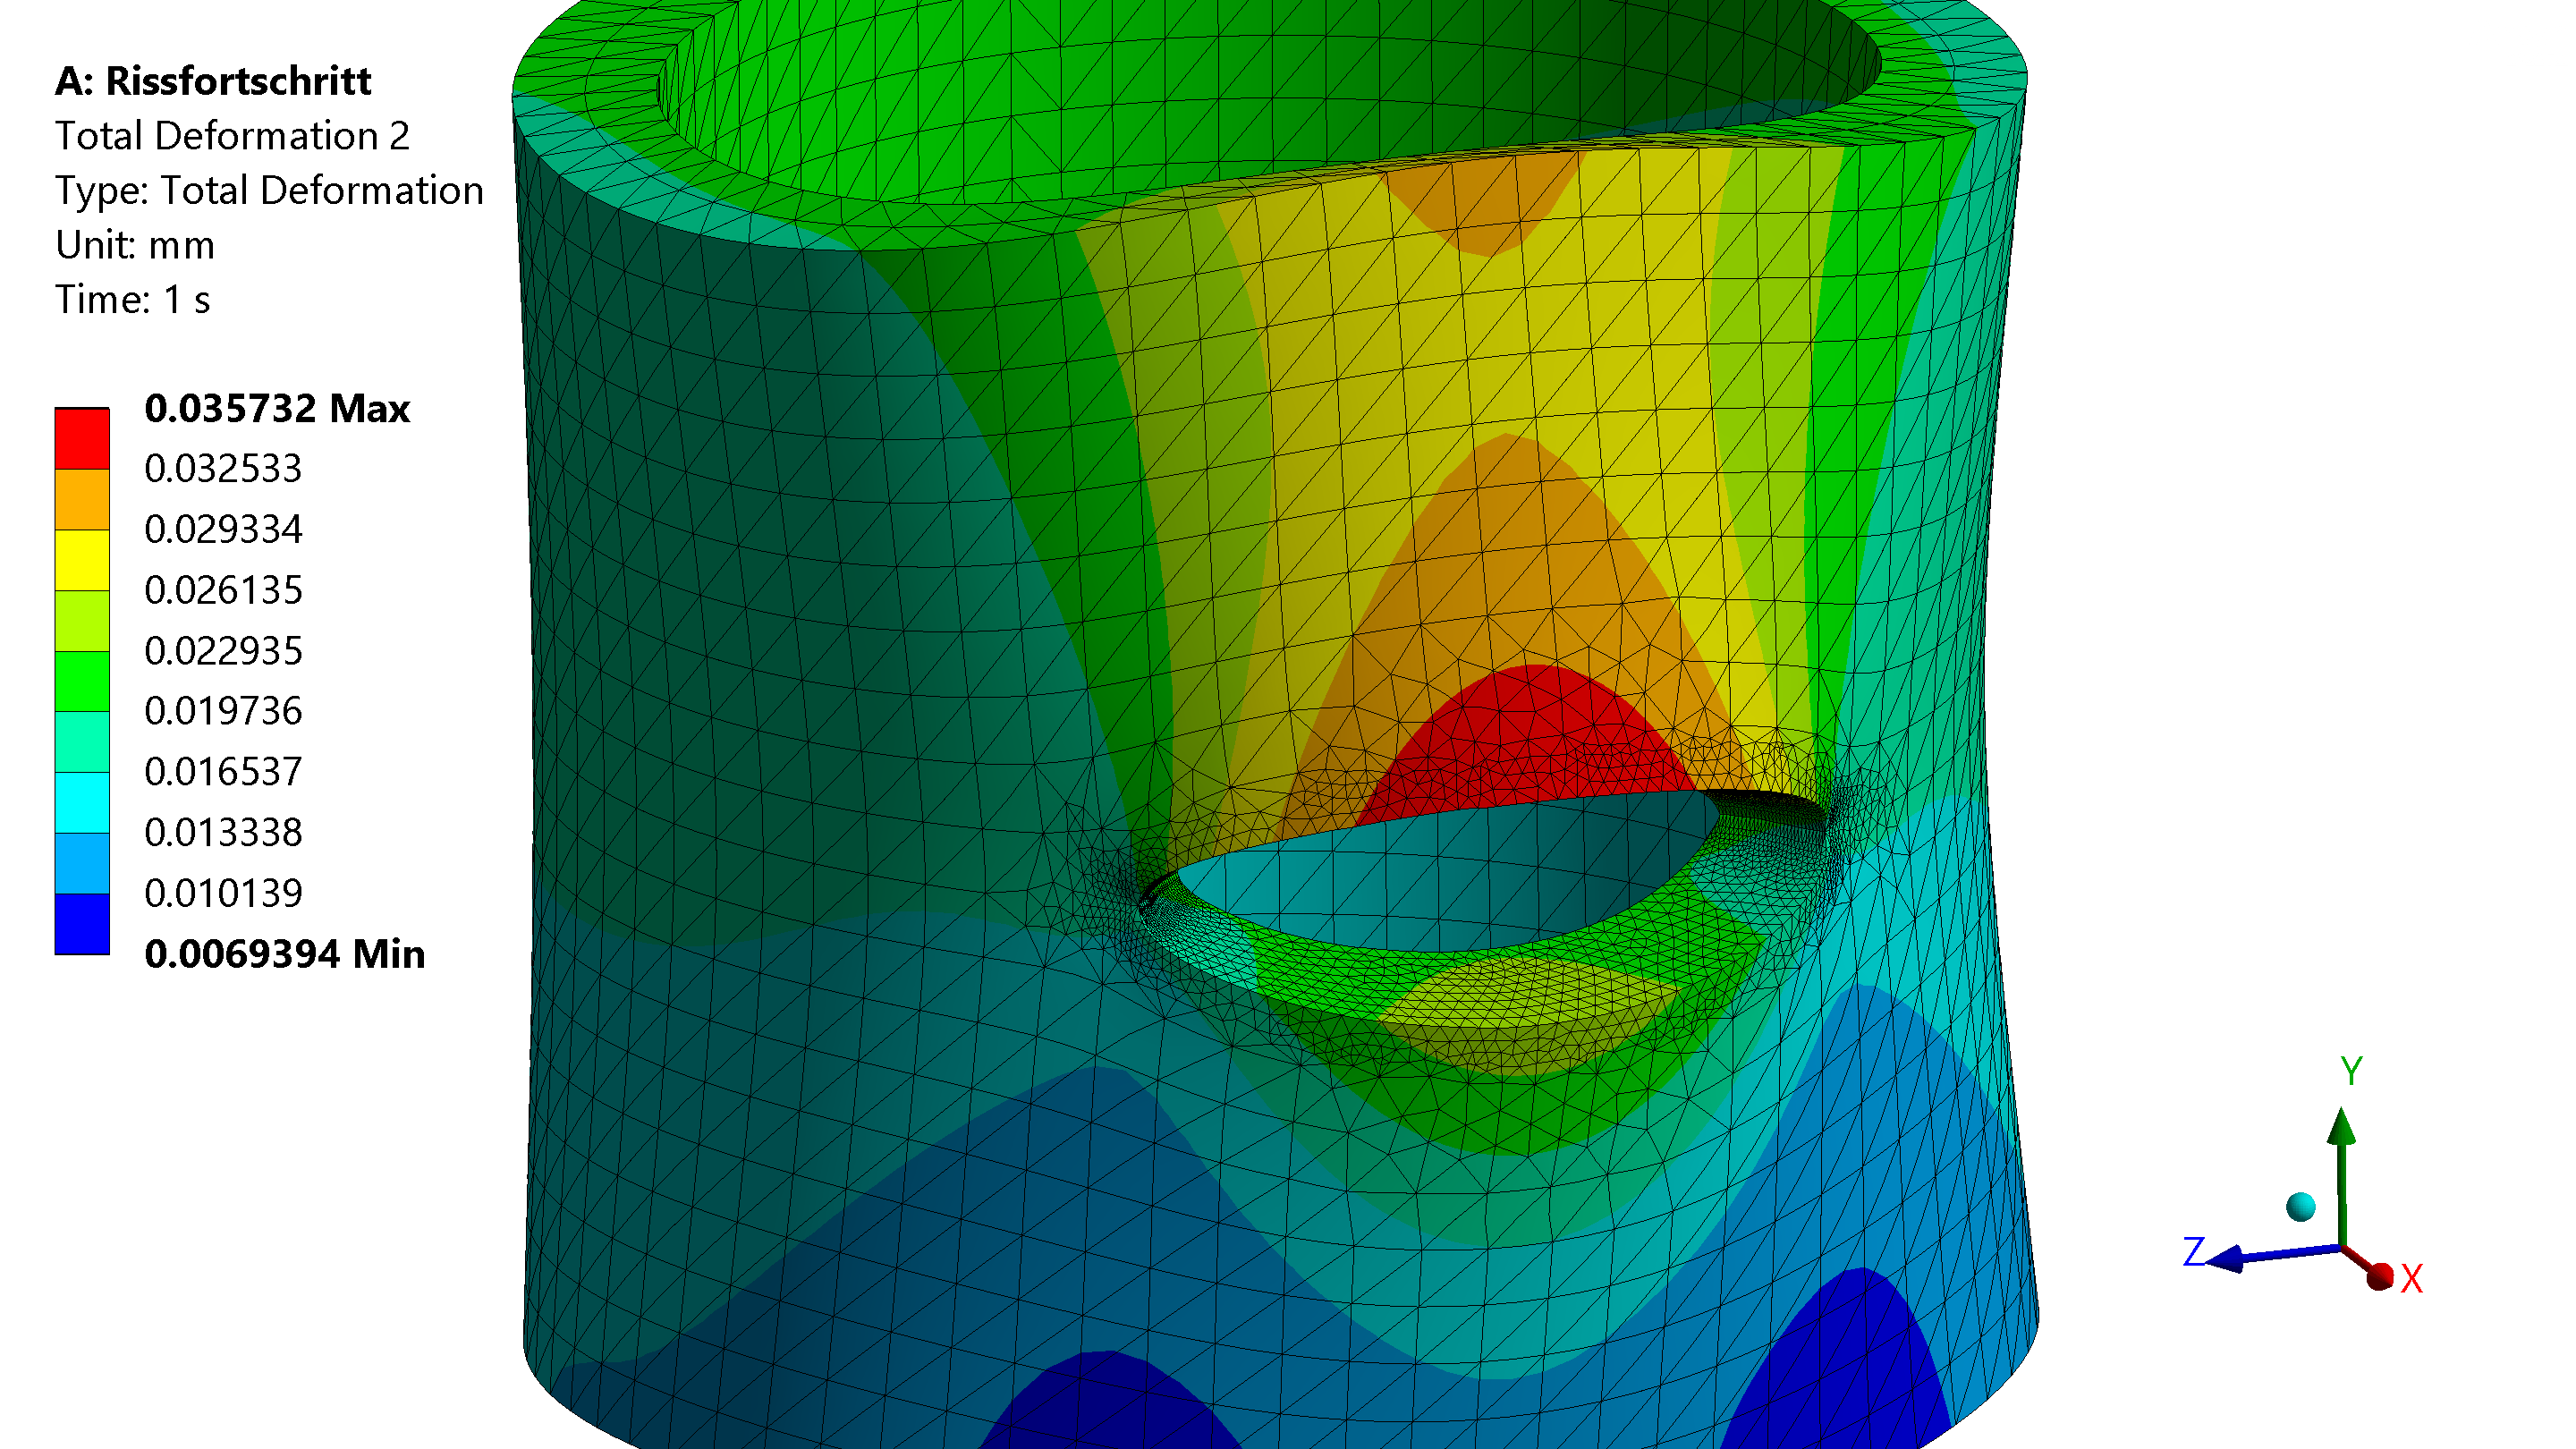Click the 'Type: Total Deformation' label
This screenshot has height=1449, width=2576.
coord(269,191)
